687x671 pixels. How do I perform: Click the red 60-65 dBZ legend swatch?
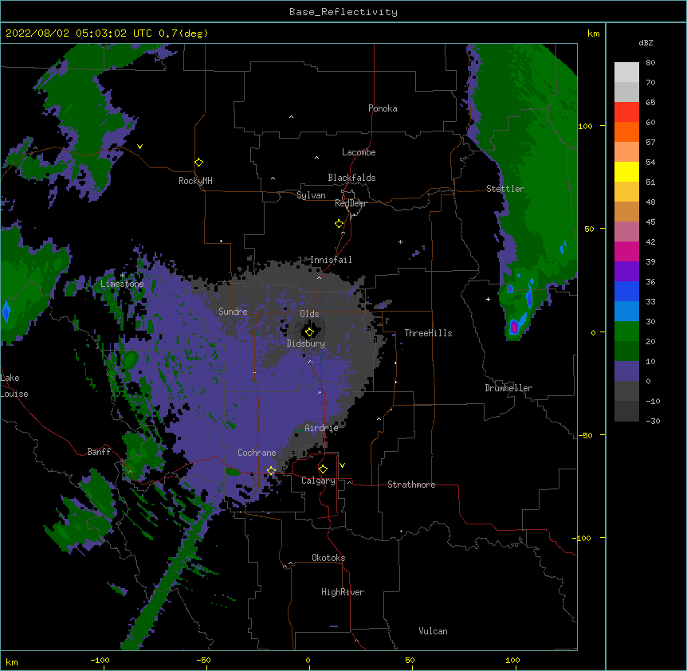(x=626, y=112)
